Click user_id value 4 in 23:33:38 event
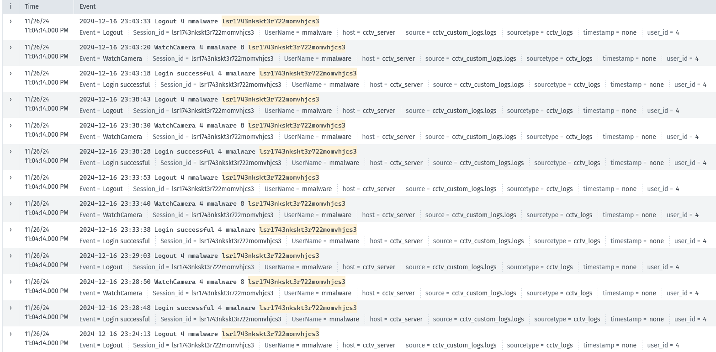The image size is (716, 352). [x=705, y=241]
